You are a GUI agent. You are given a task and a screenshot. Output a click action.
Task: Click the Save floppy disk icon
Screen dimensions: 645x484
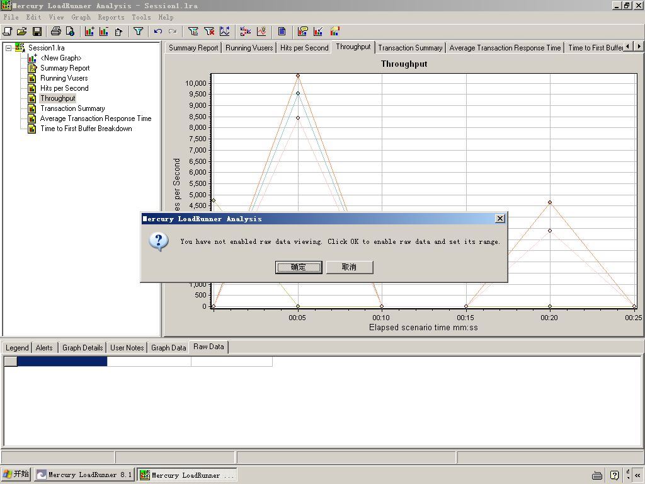[37, 32]
